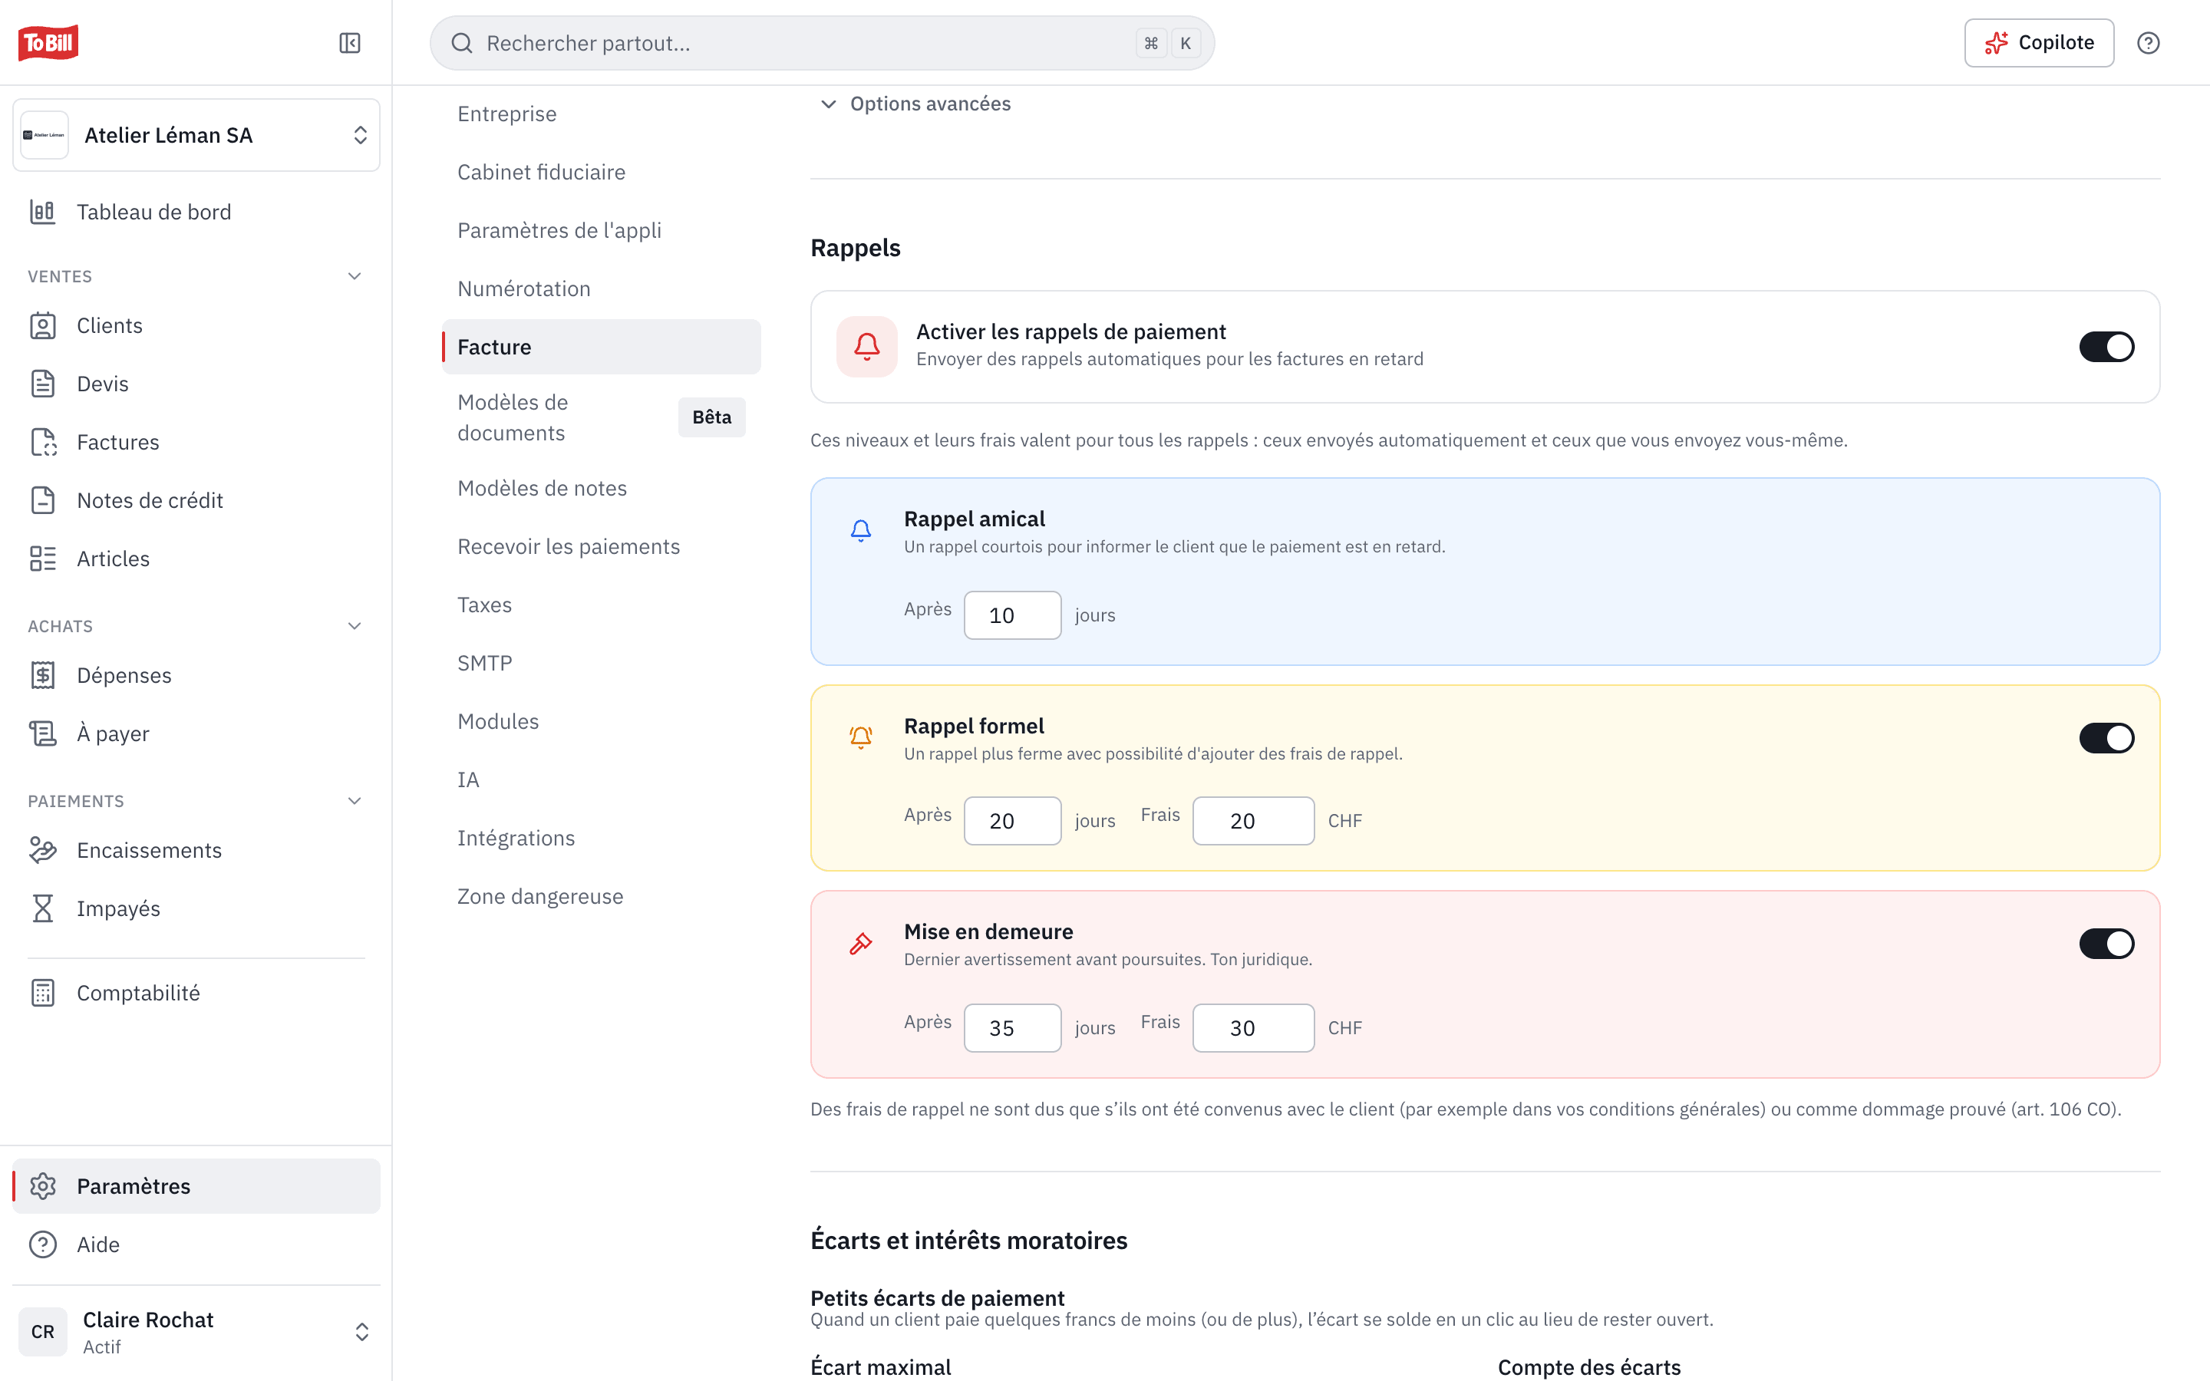
Task: Click the Factures icon in sidebar
Action: (43, 442)
